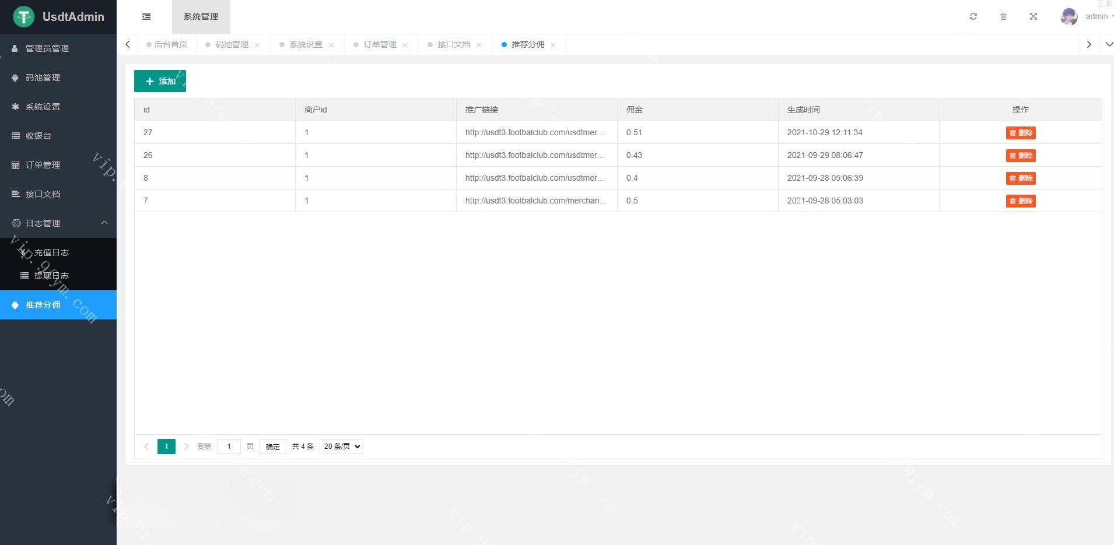Viewport: 1114px width, 545px height.
Task: Click the trash icon in top bar
Action: 1003,16
